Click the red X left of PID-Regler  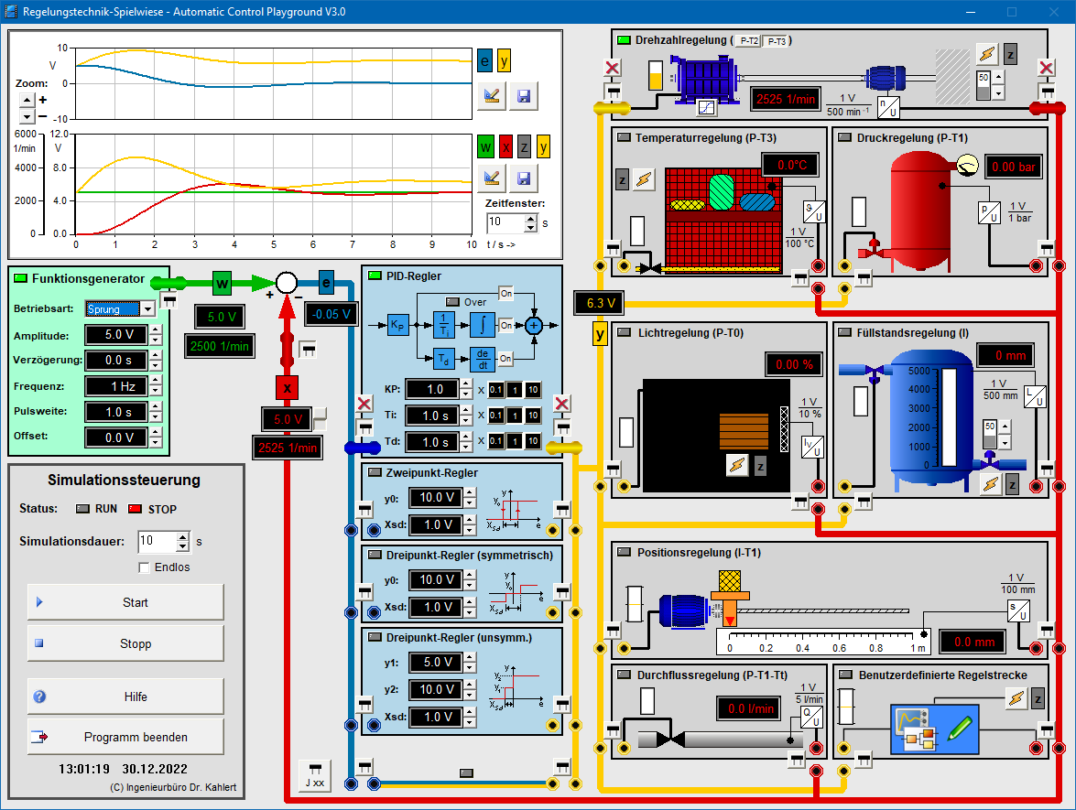click(364, 405)
